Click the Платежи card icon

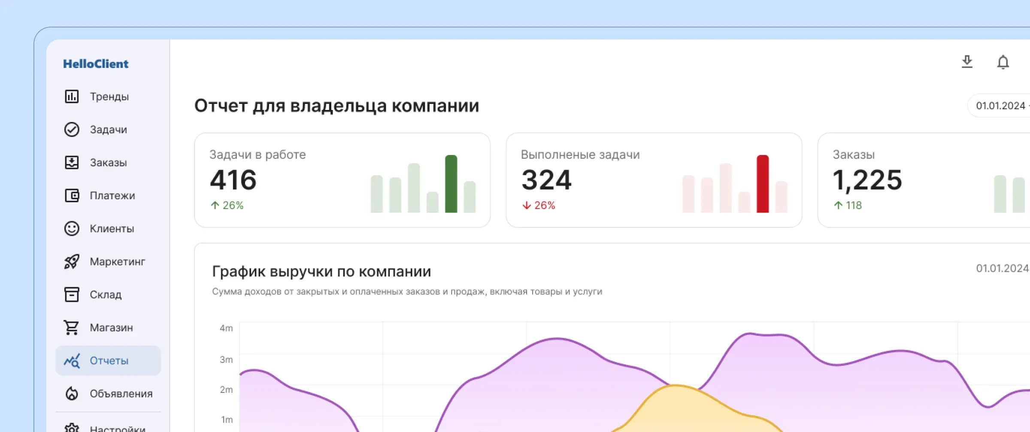[71, 195]
